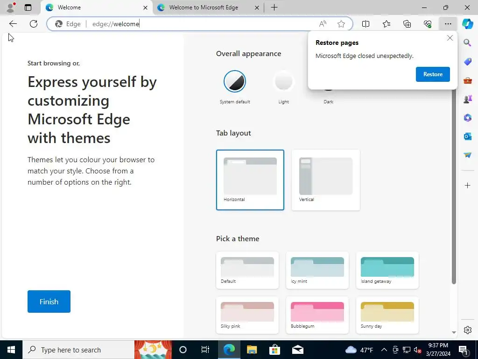Click the edge://welcome address bar
The image size is (478, 359).
click(x=200, y=24)
